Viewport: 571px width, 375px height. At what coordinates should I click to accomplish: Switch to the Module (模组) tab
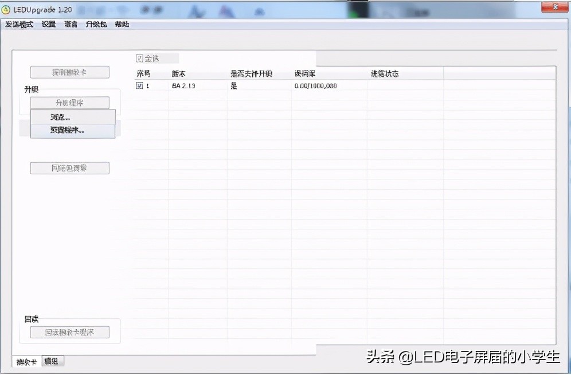(x=53, y=361)
